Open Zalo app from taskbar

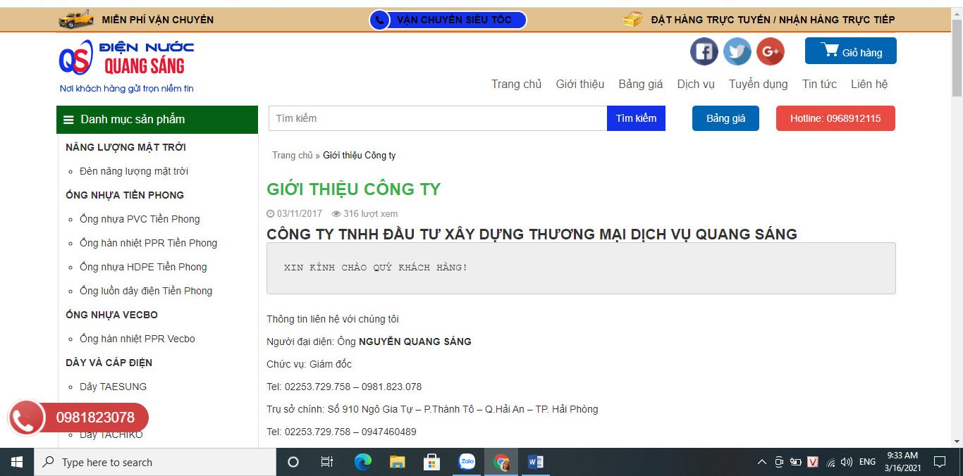pos(467,462)
